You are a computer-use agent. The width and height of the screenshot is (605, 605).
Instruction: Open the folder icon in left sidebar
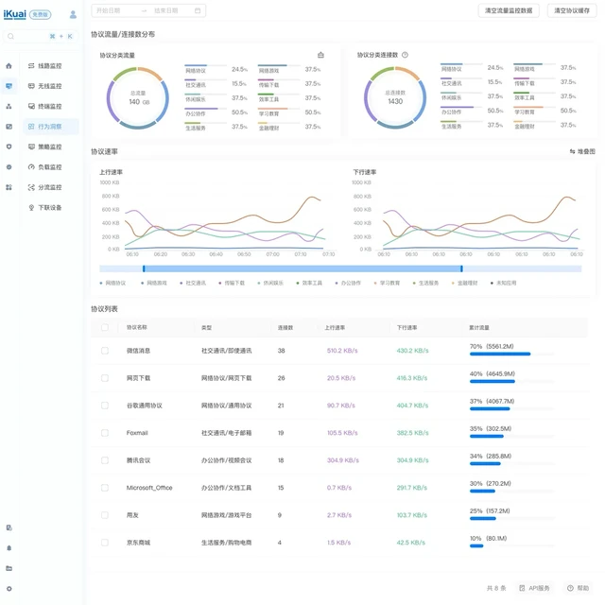pyautogui.click(x=9, y=568)
